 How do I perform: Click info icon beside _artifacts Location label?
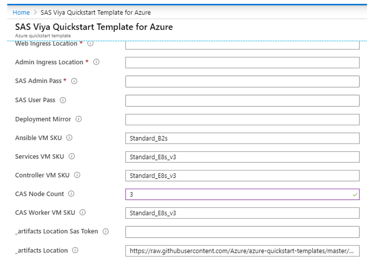tap(75, 250)
